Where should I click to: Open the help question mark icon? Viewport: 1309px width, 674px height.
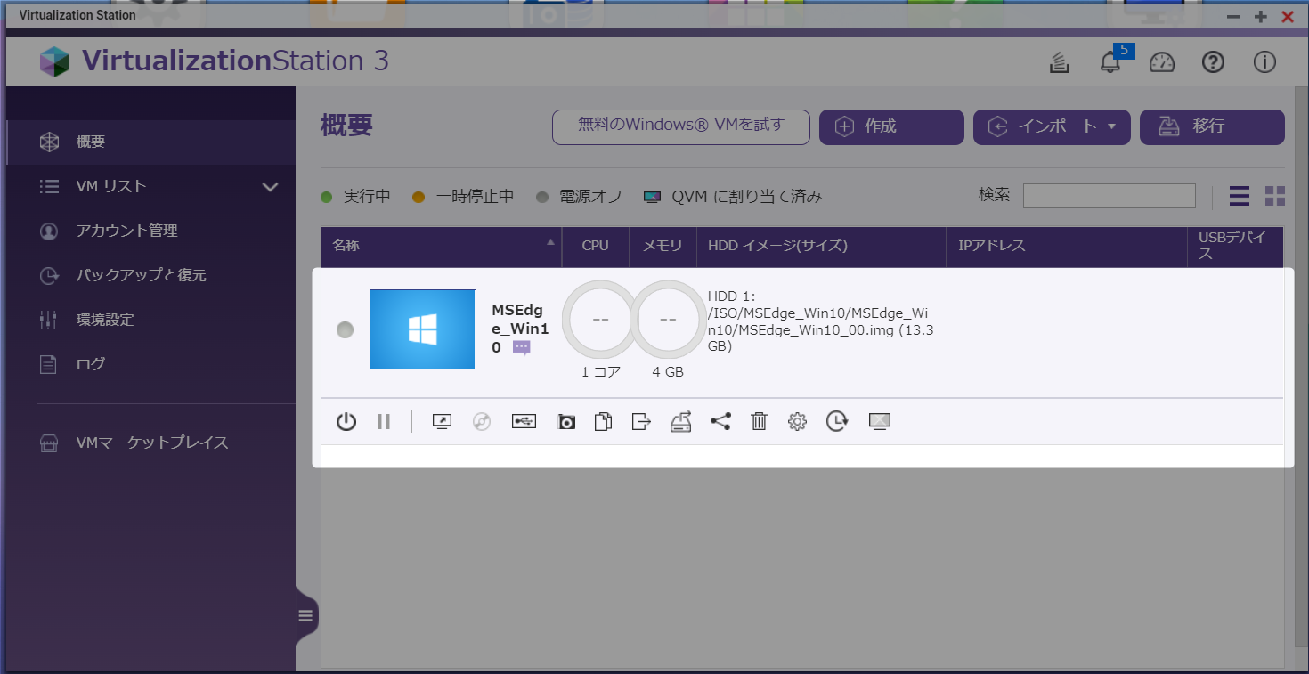pos(1213,62)
